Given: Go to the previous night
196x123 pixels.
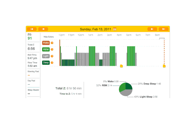Looking at the screenshot, I should click(43, 29).
